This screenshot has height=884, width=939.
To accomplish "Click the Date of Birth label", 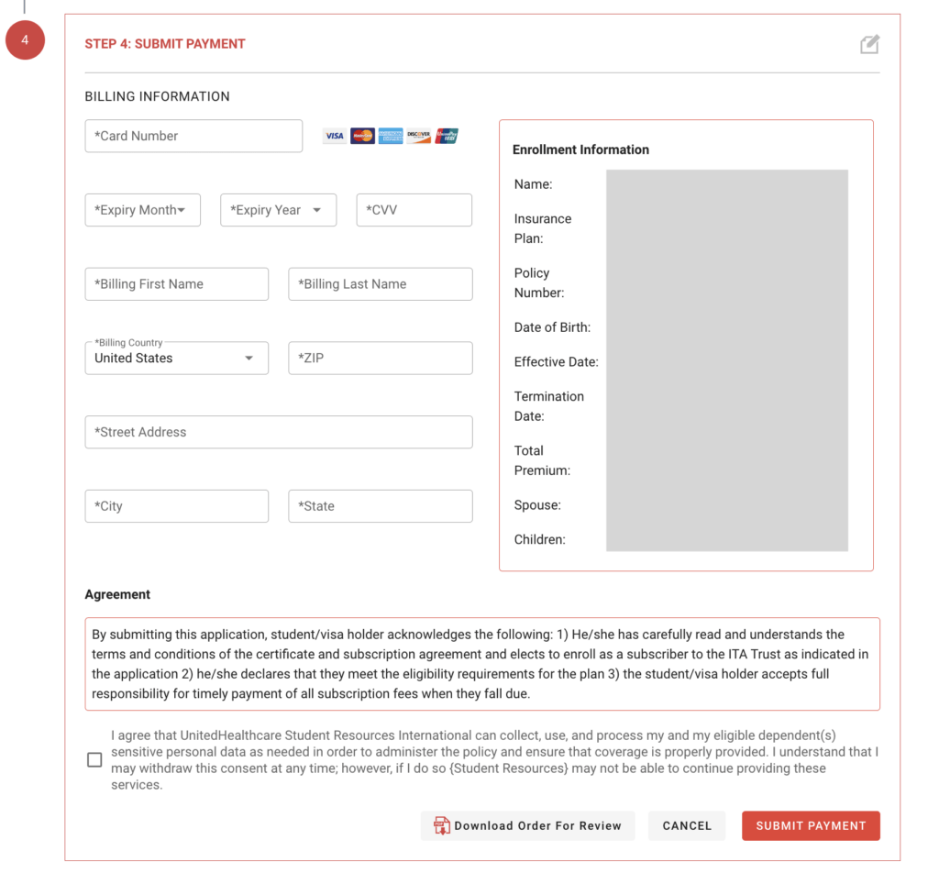I will pos(552,327).
